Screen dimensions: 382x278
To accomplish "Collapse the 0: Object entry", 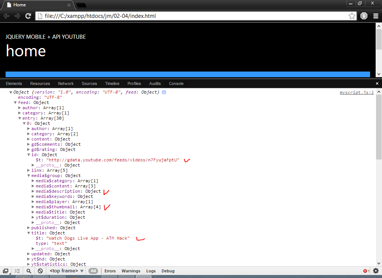I will point(24,124).
